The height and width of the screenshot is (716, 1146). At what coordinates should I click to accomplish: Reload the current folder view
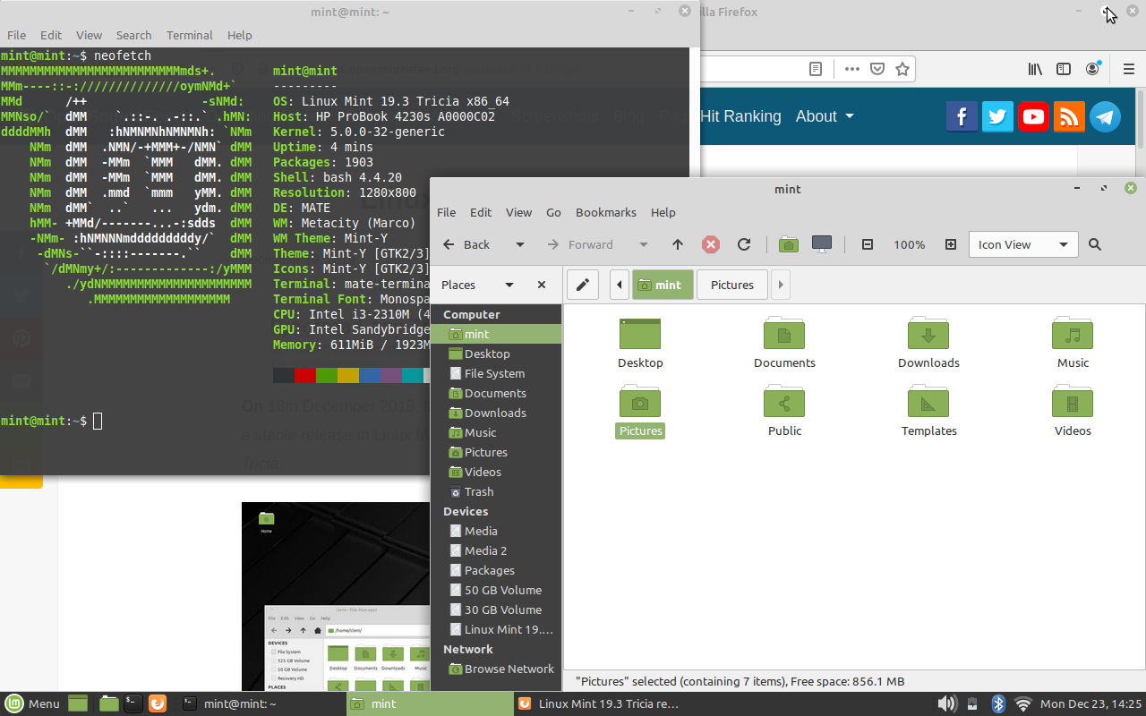[x=744, y=244]
